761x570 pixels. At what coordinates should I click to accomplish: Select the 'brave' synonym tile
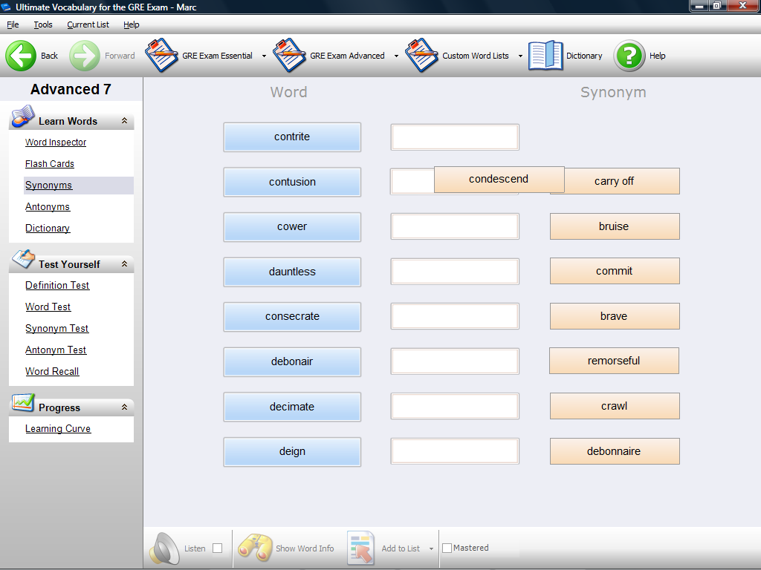pyautogui.click(x=615, y=316)
